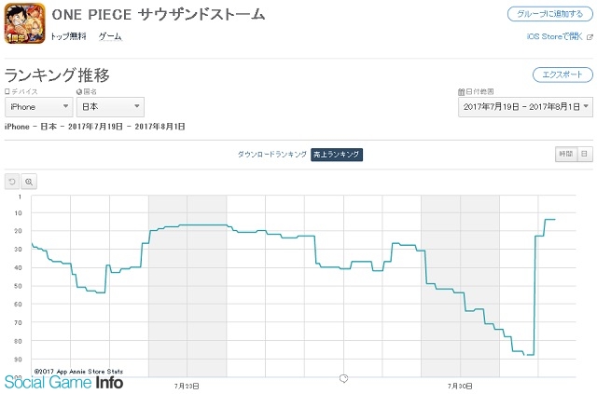Click the グループに追加する button

pos(550,14)
